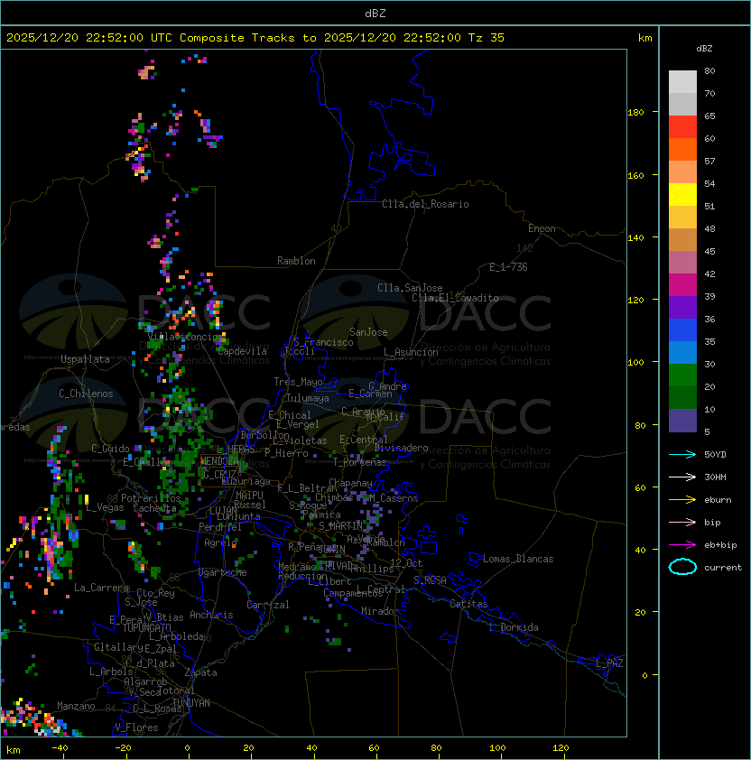Click the Composite Tracks timestamp title line
The height and width of the screenshot is (760, 751).
click(x=255, y=38)
